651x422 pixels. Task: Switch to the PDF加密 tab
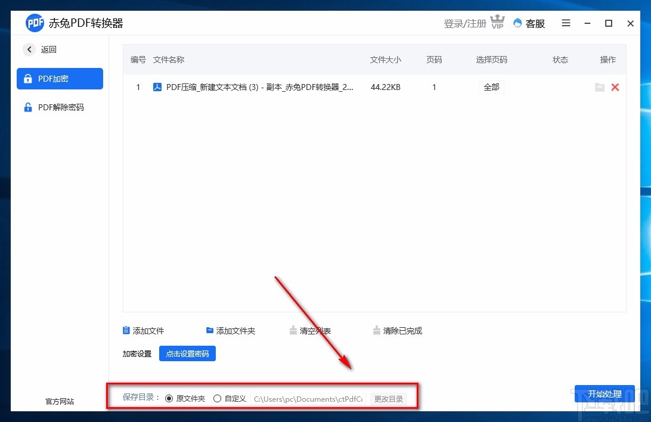coord(60,78)
